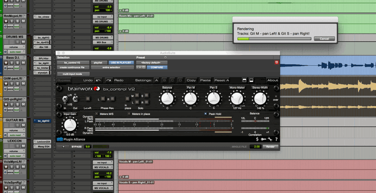Screen dimensions: 376x193
Task: Open the RmMcpnLft! no input selector
Action: 103,17
